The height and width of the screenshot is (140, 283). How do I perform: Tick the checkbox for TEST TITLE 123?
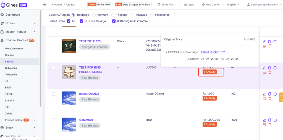click(54, 42)
